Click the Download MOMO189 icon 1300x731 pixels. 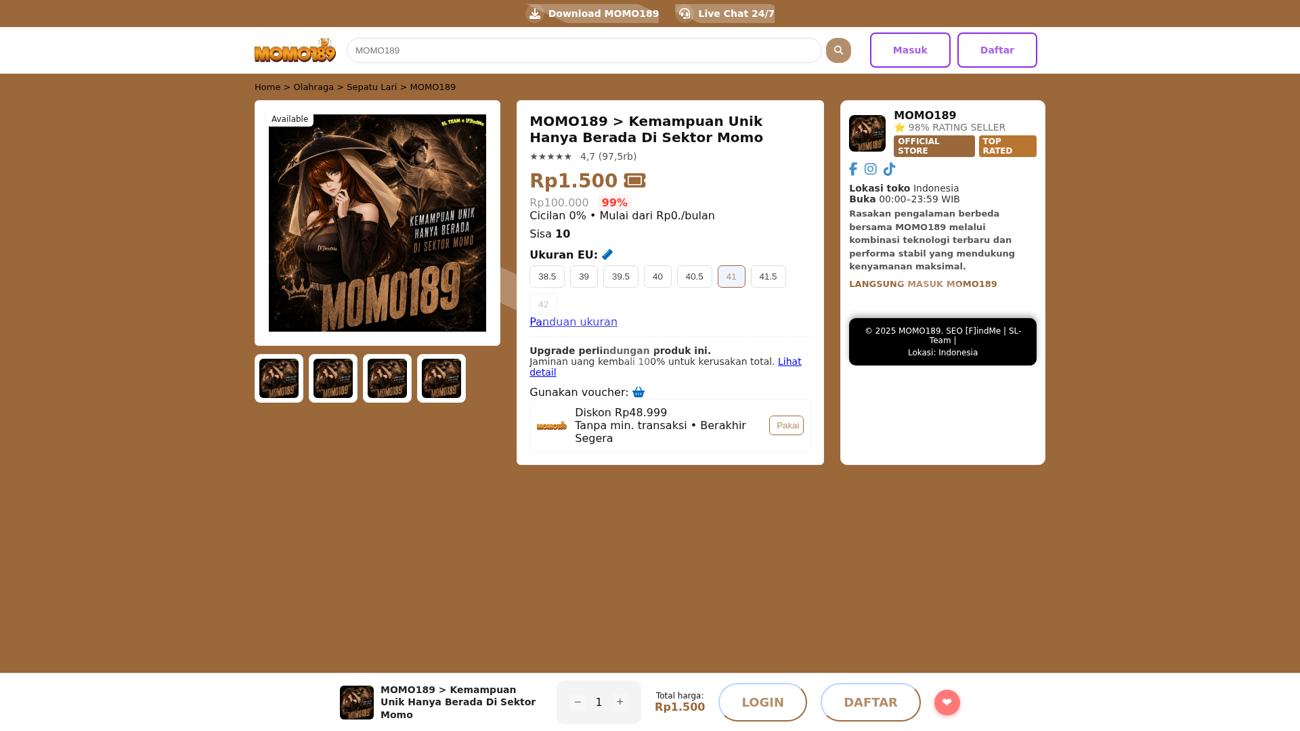tap(535, 14)
